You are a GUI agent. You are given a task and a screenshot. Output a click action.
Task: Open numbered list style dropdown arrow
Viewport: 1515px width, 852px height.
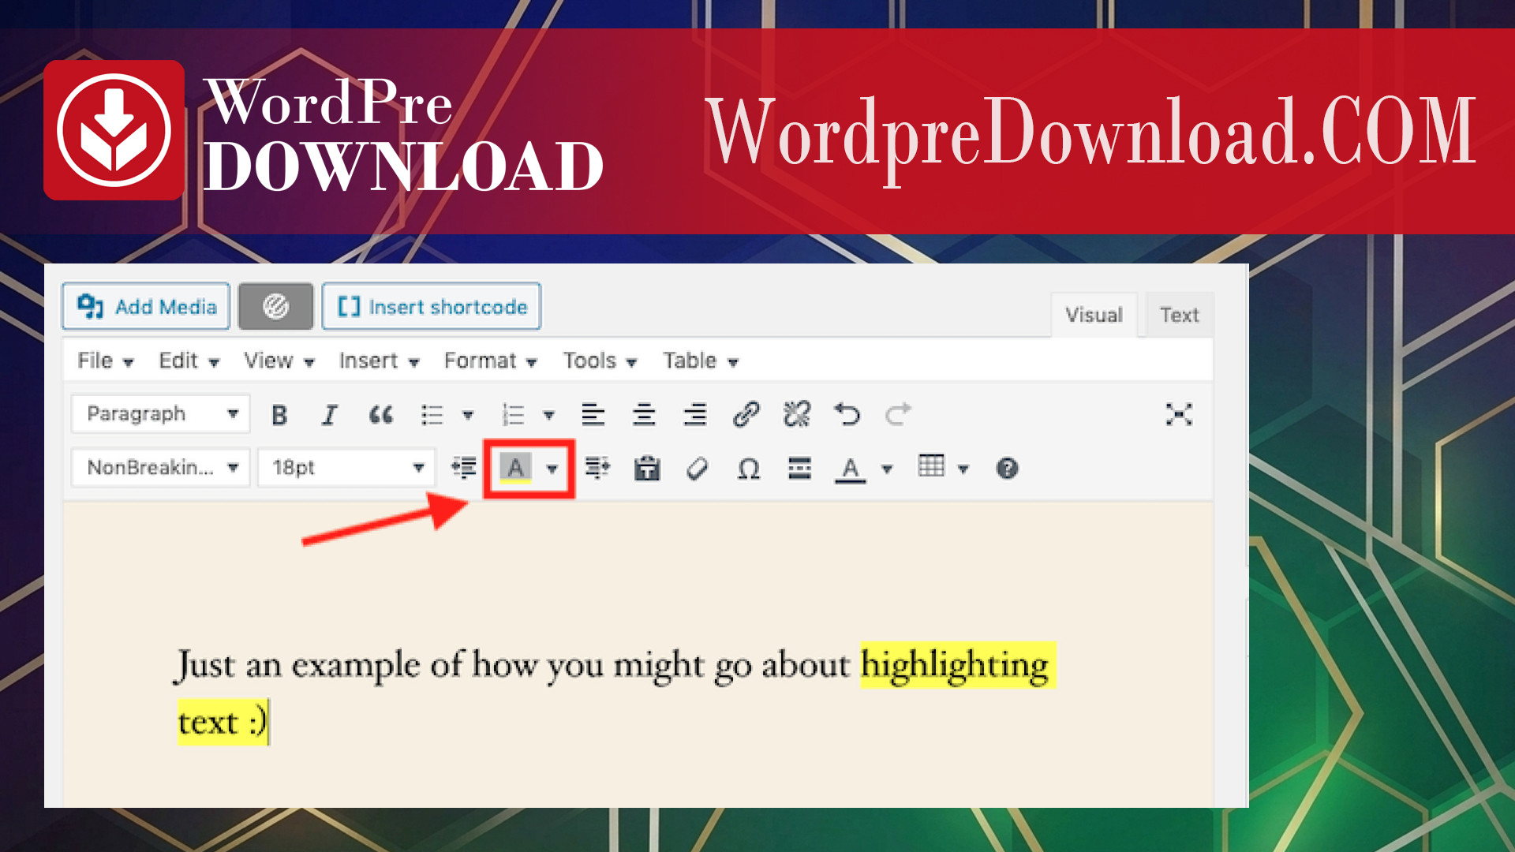click(x=549, y=415)
